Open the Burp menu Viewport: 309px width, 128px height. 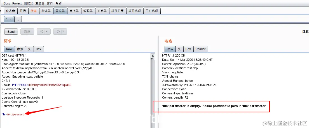coord(7,3)
